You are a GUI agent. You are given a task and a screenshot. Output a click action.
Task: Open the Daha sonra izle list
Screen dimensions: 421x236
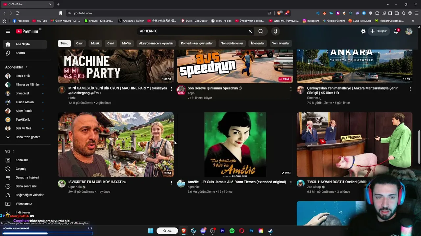25,186
